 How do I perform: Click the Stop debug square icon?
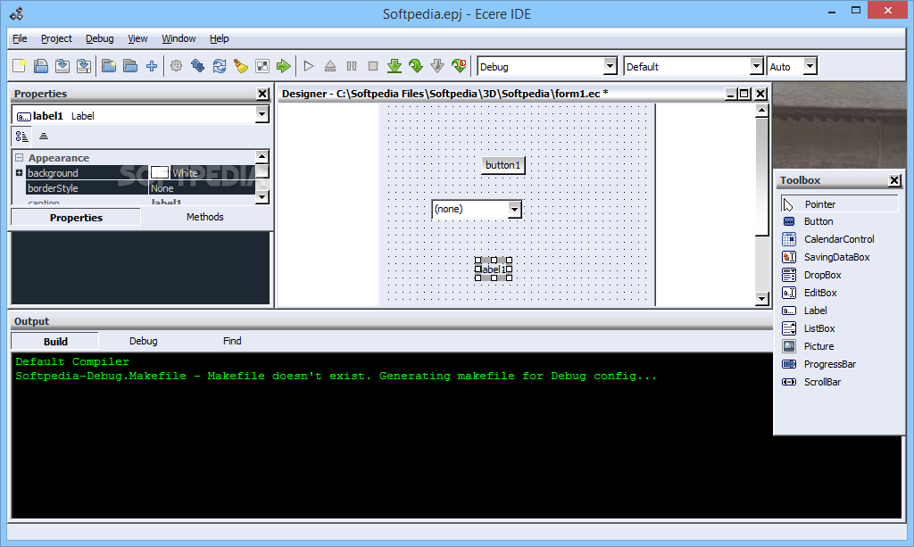click(x=373, y=66)
